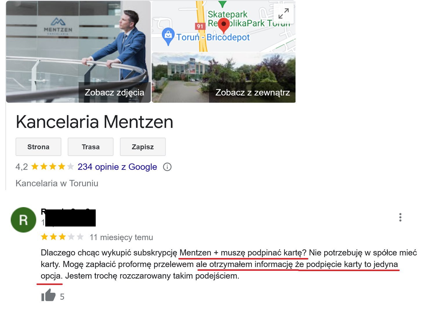Click the green R reviewer avatar
This screenshot has height=313, width=424.
click(23, 220)
